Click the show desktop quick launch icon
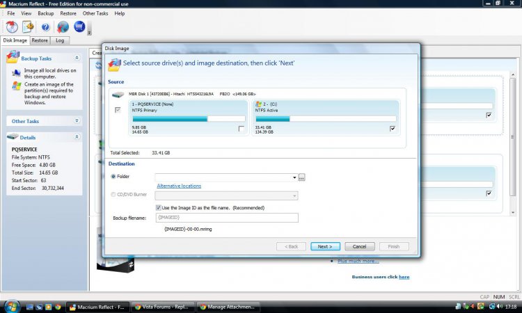 point(30,307)
